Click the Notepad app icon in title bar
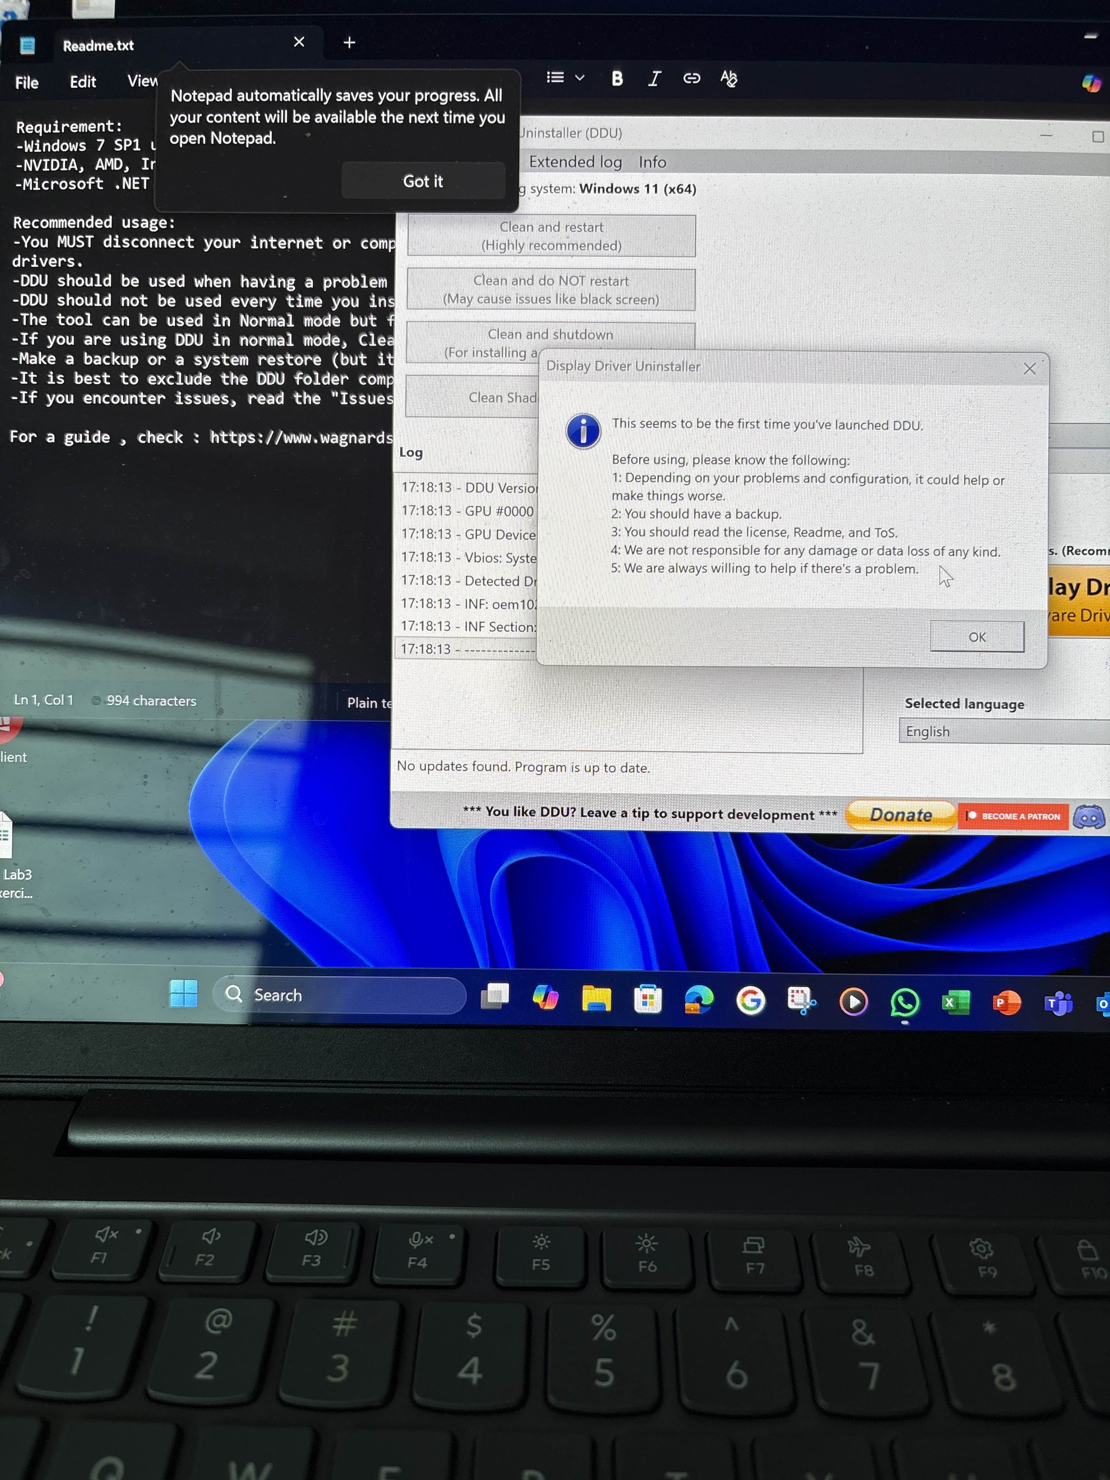This screenshot has width=1110, height=1480. click(x=28, y=46)
